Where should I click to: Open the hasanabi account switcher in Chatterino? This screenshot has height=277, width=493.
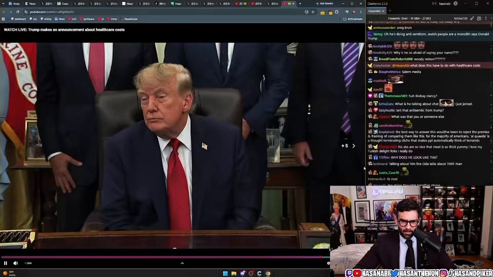[x=445, y=3]
